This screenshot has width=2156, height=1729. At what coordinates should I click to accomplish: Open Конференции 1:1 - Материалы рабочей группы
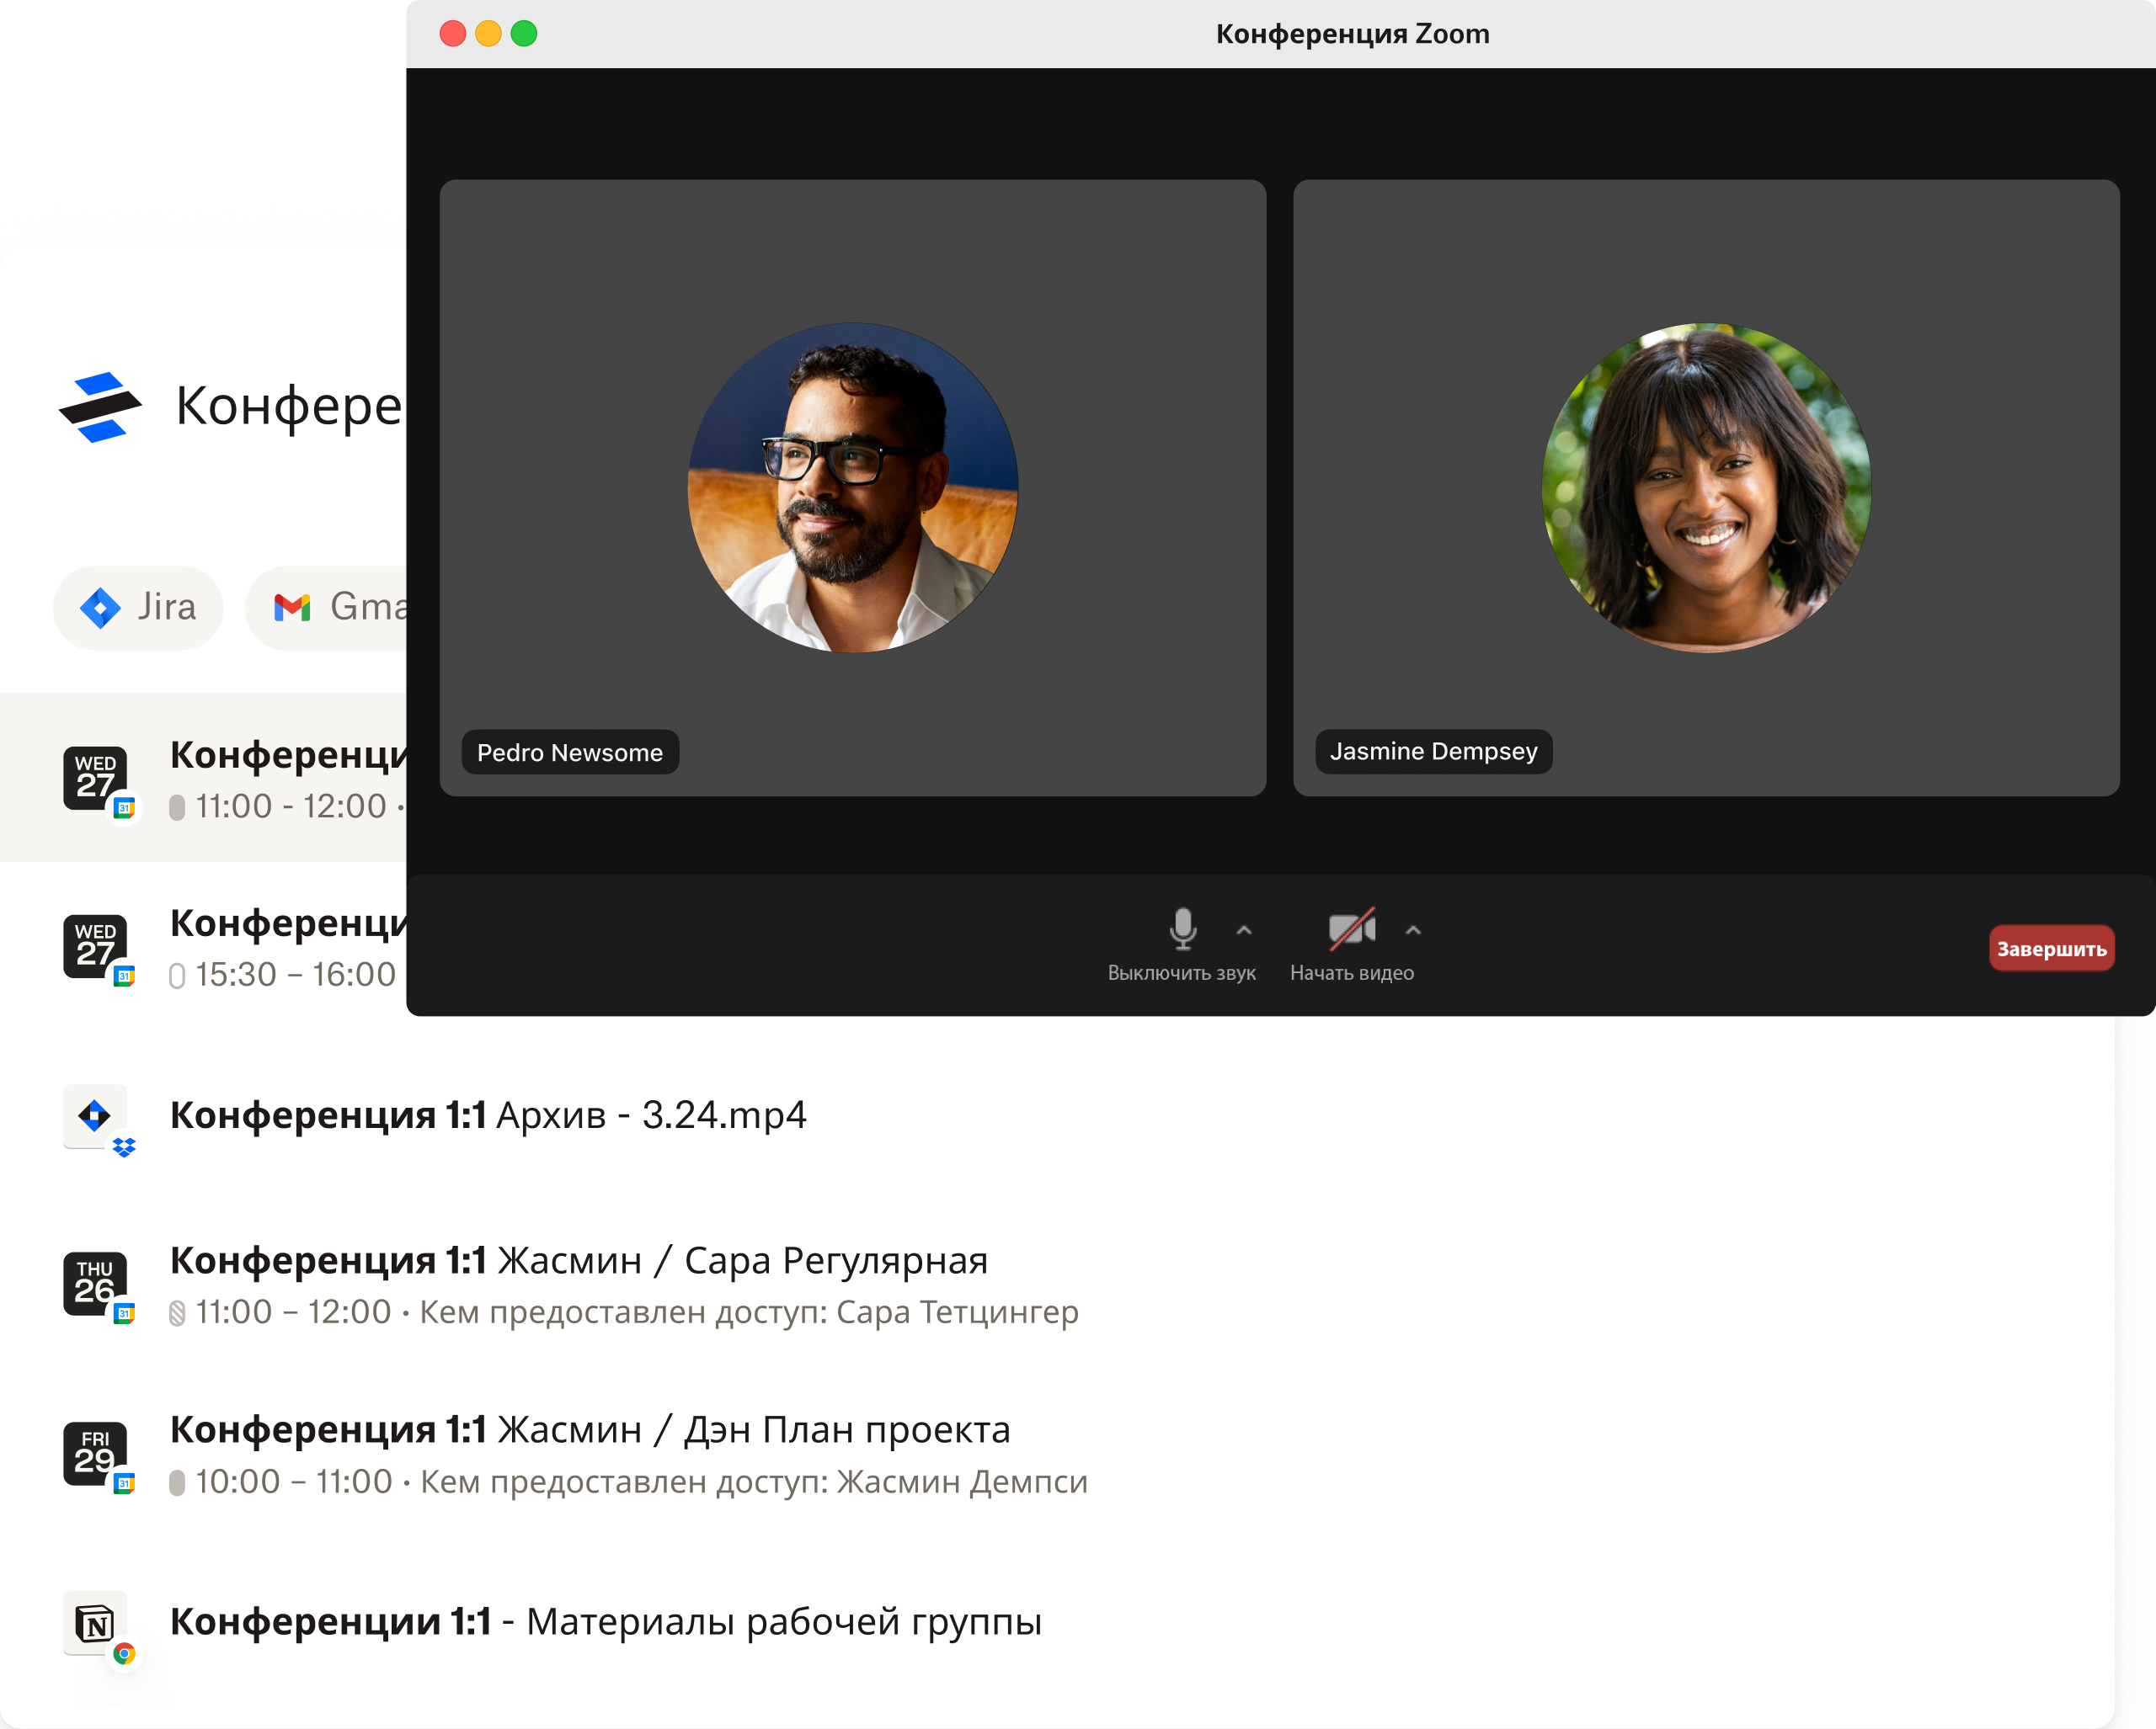606,1622
